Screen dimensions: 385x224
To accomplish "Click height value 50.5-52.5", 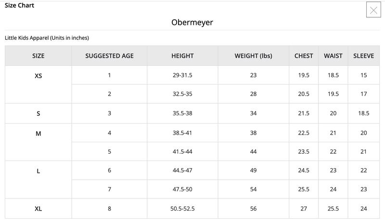I will [x=182, y=209].
